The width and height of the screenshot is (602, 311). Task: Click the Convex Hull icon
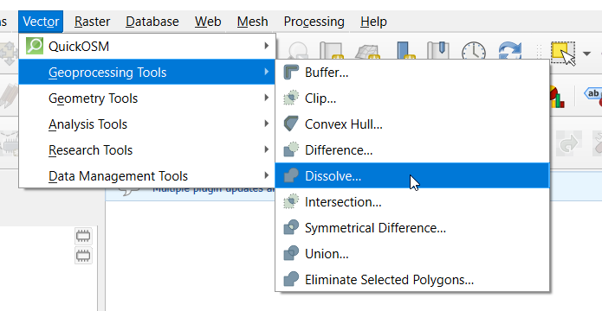click(x=291, y=124)
